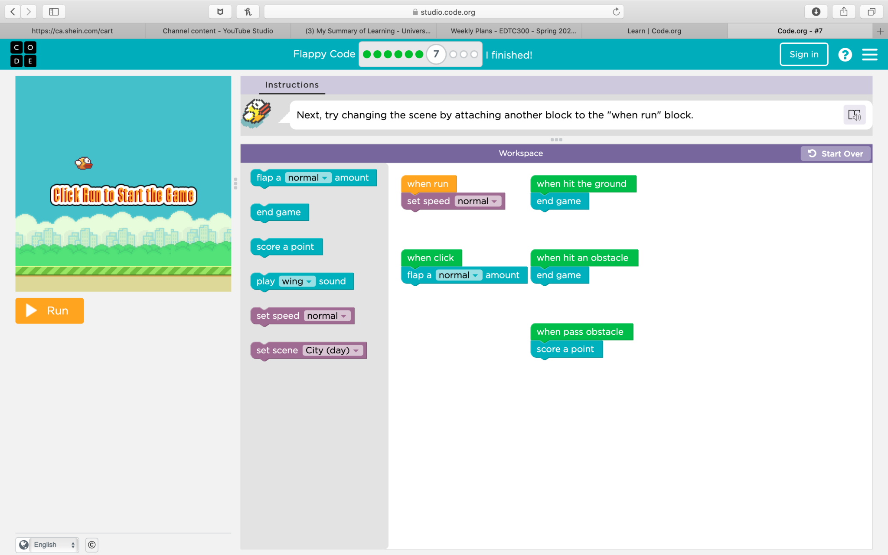Screen dimensions: 888x555
Task: Click the Code.org home logo icon
Action: 23,54
